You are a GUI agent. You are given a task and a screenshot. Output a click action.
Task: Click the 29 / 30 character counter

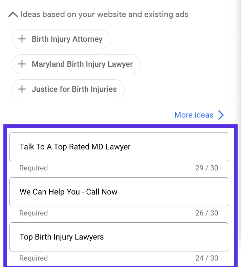[x=207, y=168]
